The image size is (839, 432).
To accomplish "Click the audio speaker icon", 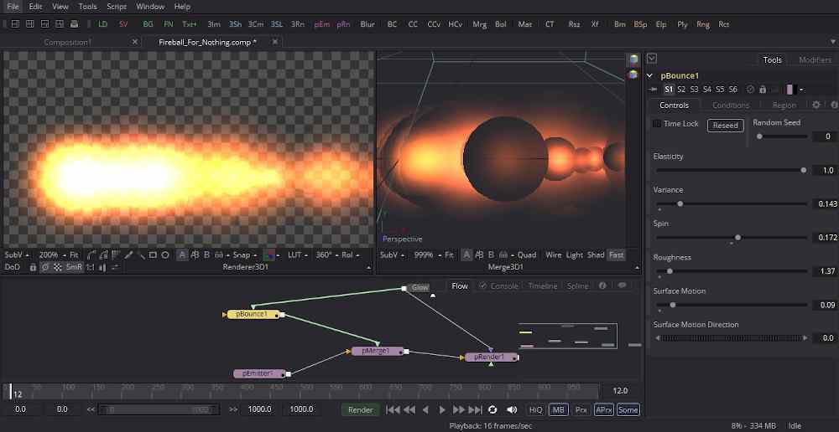I will coord(510,409).
